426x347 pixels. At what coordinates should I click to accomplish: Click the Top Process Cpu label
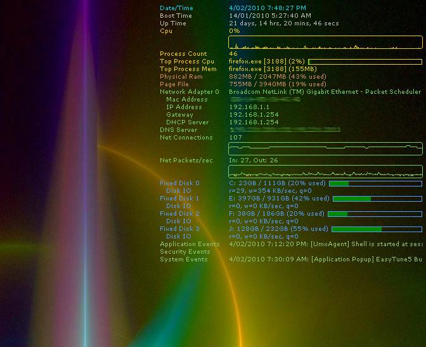(187, 62)
